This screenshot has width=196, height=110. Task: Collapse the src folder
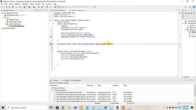point(3,17)
